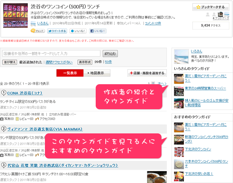Click the map pin number 1 icon

tap(4, 93)
